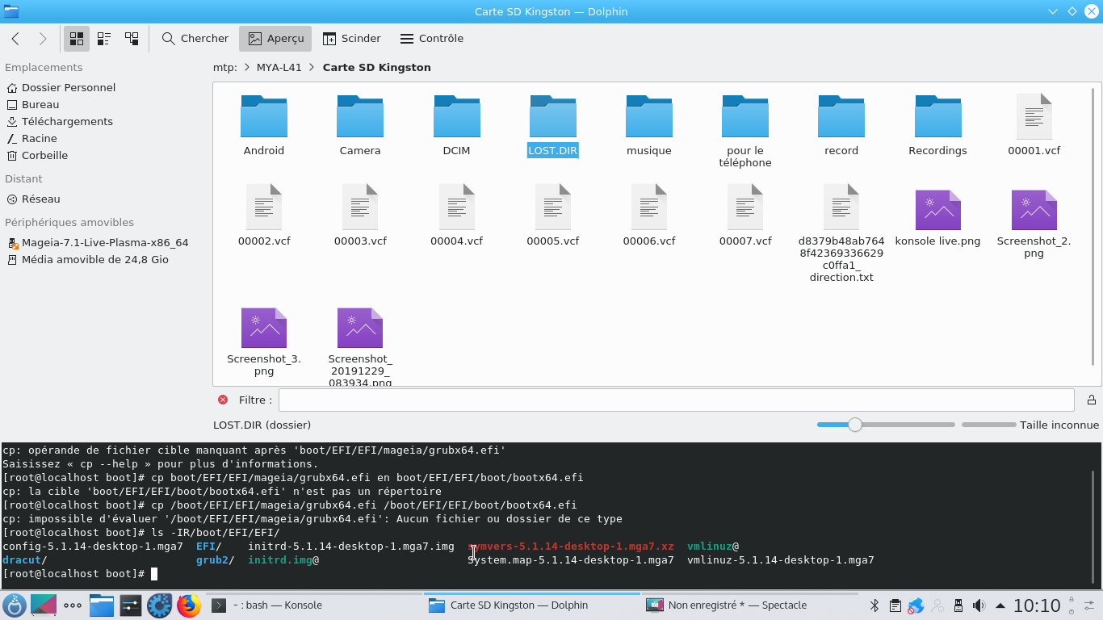Click the three-dots taskbar icon
The width and height of the screenshot is (1103, 620).
pos(72,605)
